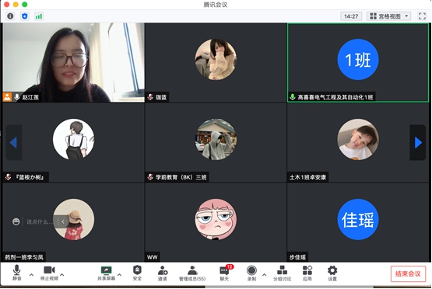The image size is (432, 289).
Task: Expand audio options arrow beside mute
Action: pyautogui.click(x=31, y=274)
